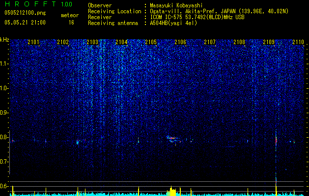Click the date stamp 05.05.21 21:00

pyautogui.click(x=25, y=22)
